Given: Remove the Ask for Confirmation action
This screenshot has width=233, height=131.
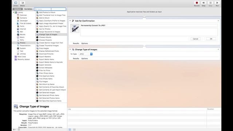Looking at the screenshot, I should pyautogui.click(x=218, y=21).
